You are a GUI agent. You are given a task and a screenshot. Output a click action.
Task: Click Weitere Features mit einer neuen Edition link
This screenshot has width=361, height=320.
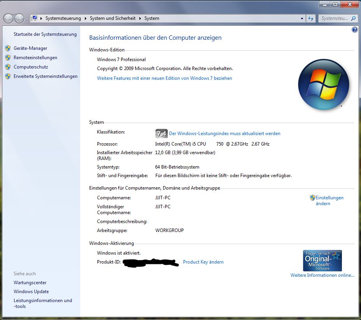[164, 78]
